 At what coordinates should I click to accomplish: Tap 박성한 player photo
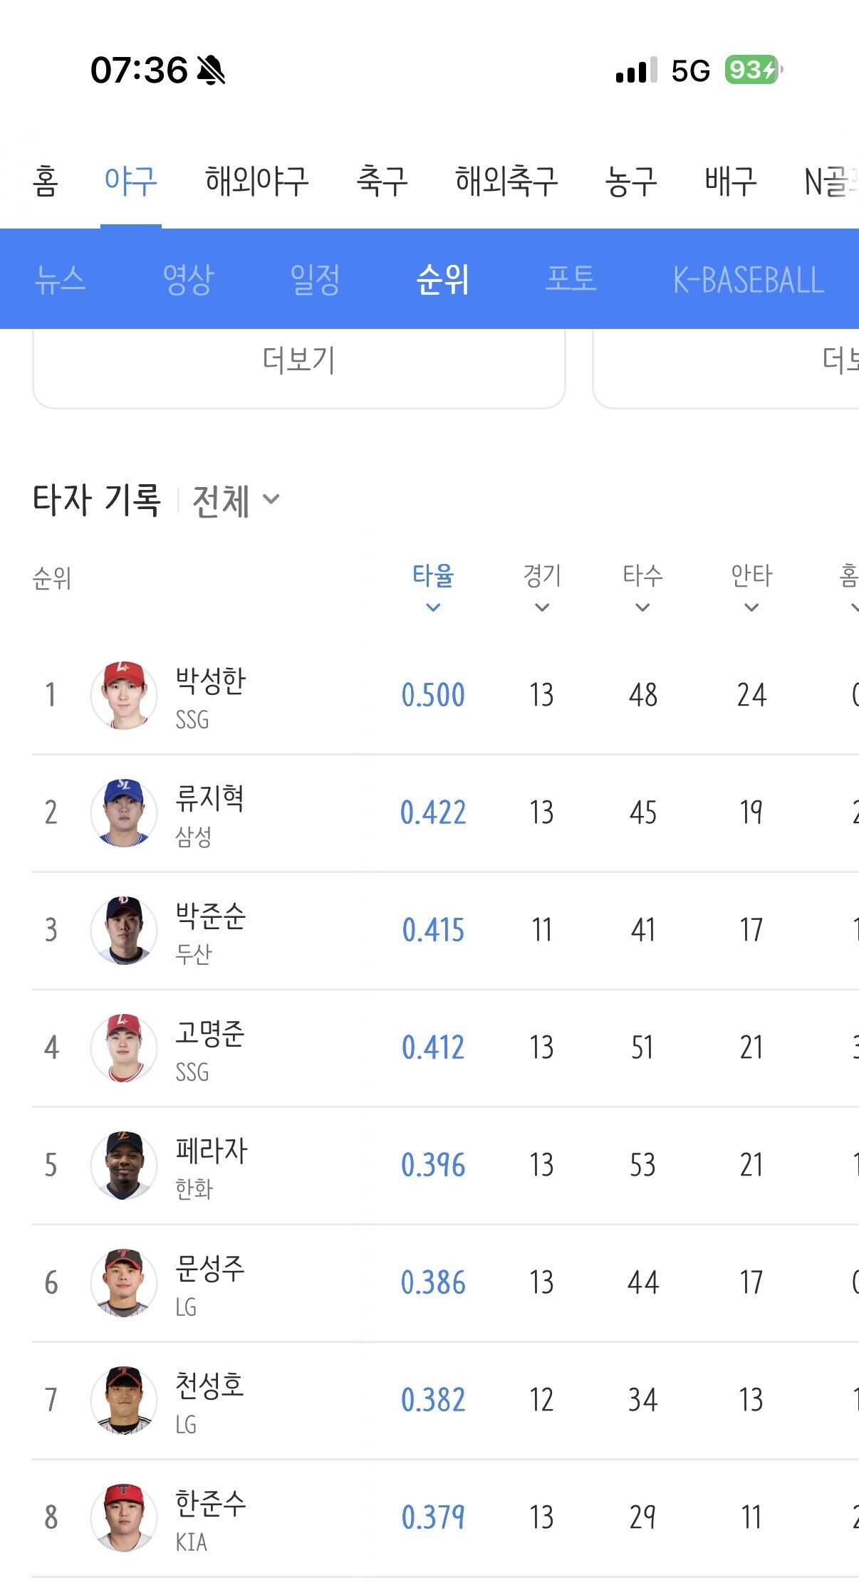(x=124, y=695)
